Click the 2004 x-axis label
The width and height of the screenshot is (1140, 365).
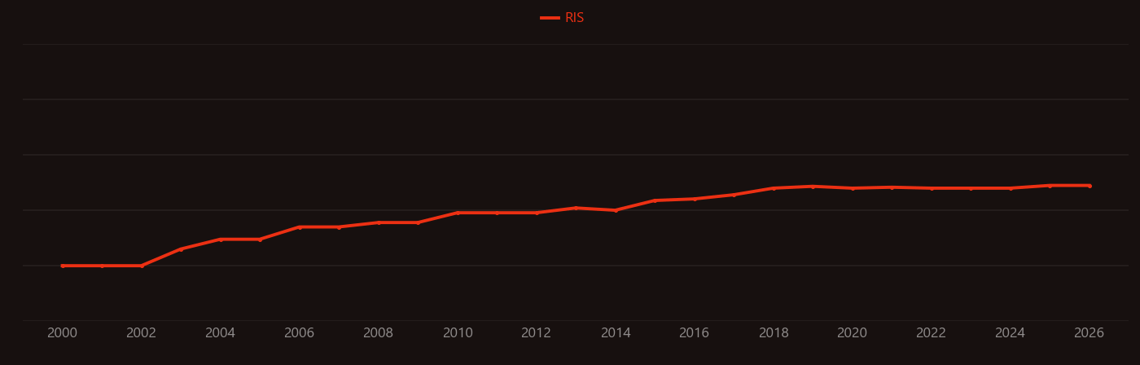pos(221,333)
